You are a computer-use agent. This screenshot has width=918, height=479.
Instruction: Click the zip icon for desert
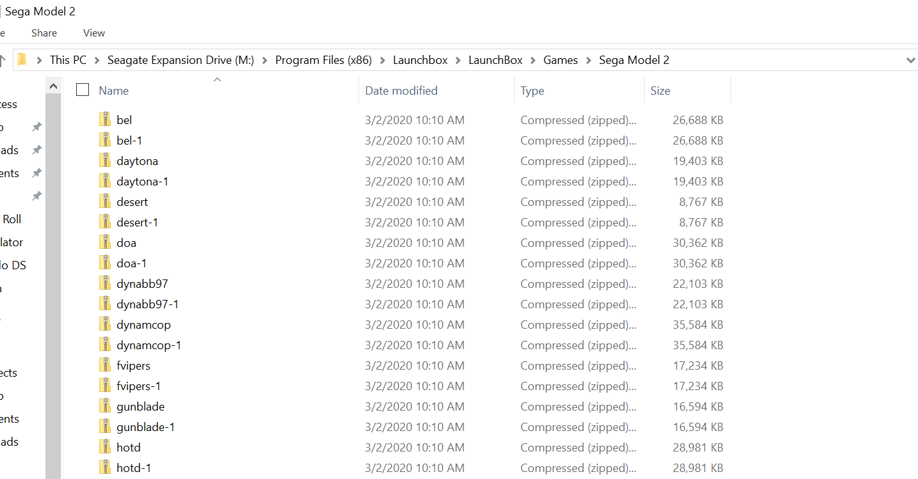(x=105, y=201)
